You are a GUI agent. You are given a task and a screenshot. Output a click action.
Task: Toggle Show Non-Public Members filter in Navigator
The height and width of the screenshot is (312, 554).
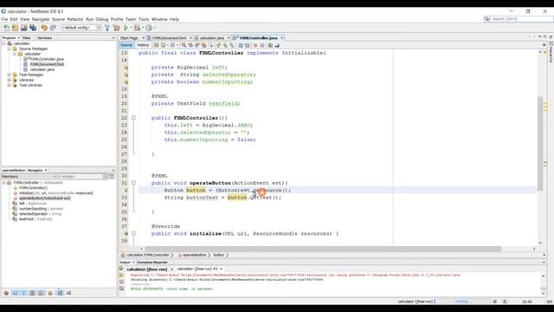(32, 293)
